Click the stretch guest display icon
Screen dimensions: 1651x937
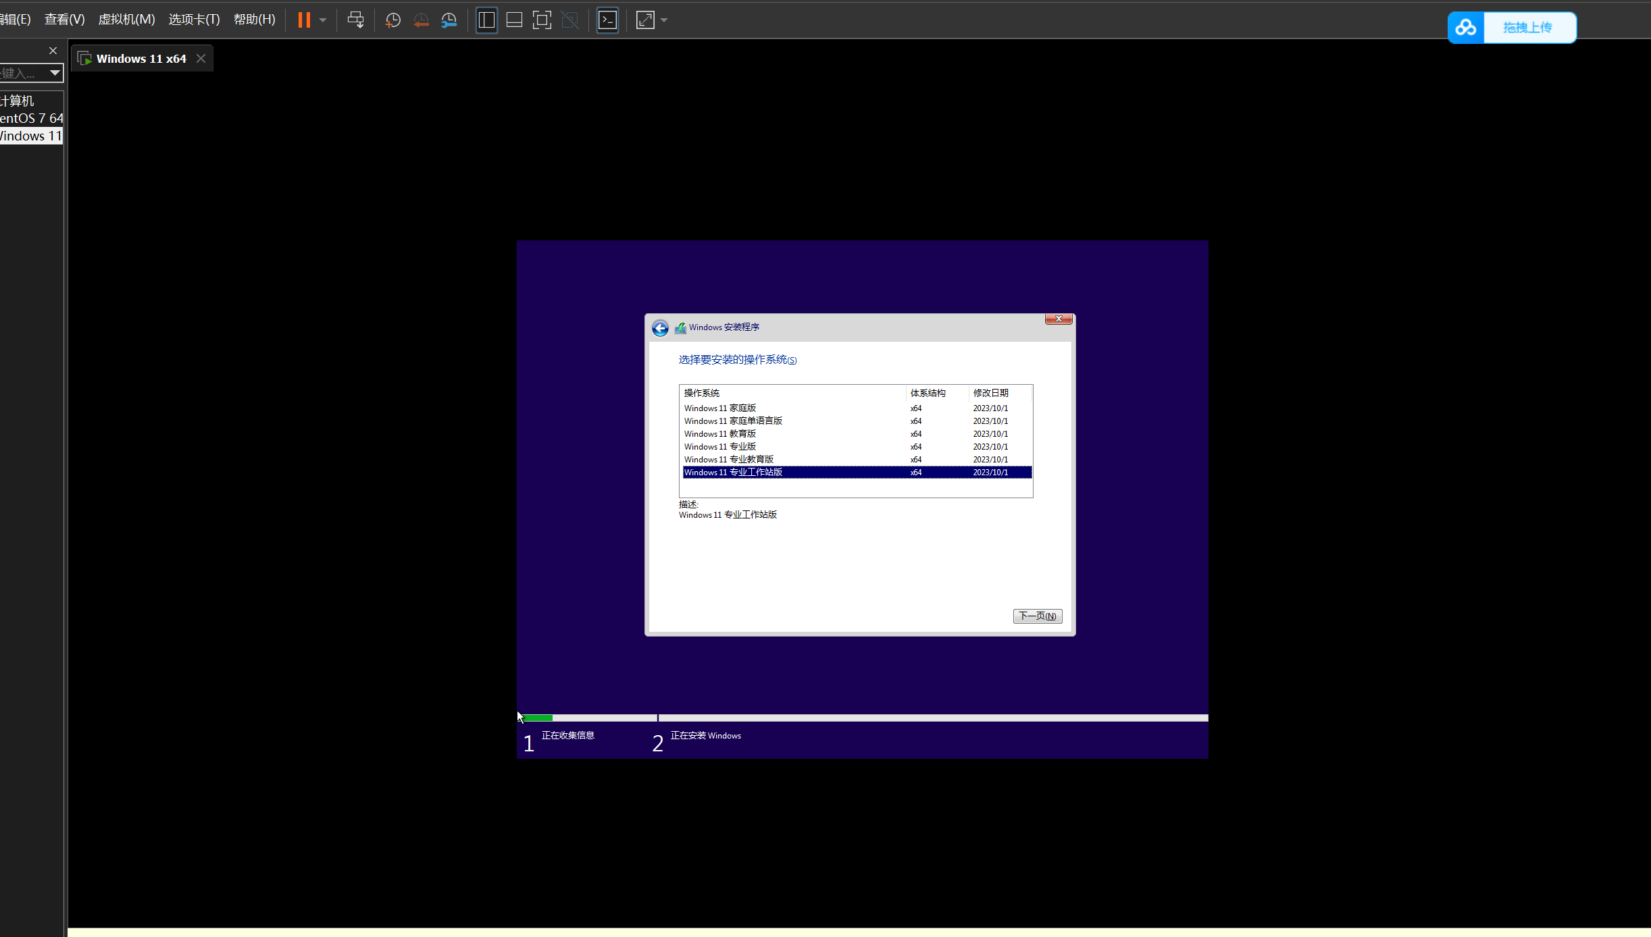[x=645, y=20]
